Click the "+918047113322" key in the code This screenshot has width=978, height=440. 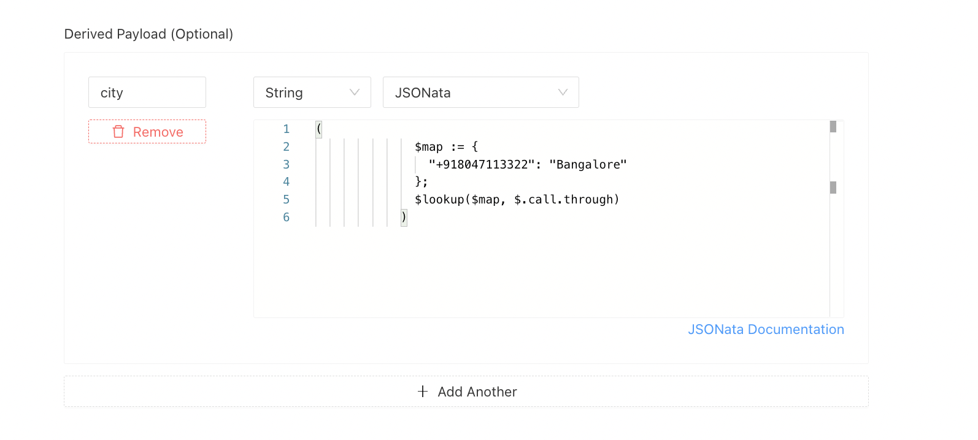pyautogui.click(x=482, y=165)
